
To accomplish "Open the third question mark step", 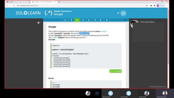I will pyautogui.click(x=95, y=20).
